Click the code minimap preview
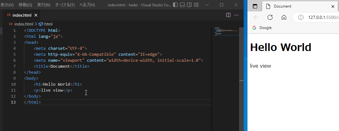The width and height of the screenshot is (339, 131). [x=225, y=31]
